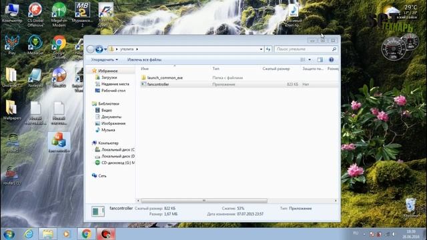Open the Windows Start menu
This screenshot has width=427, height=240.
(9, 234)
